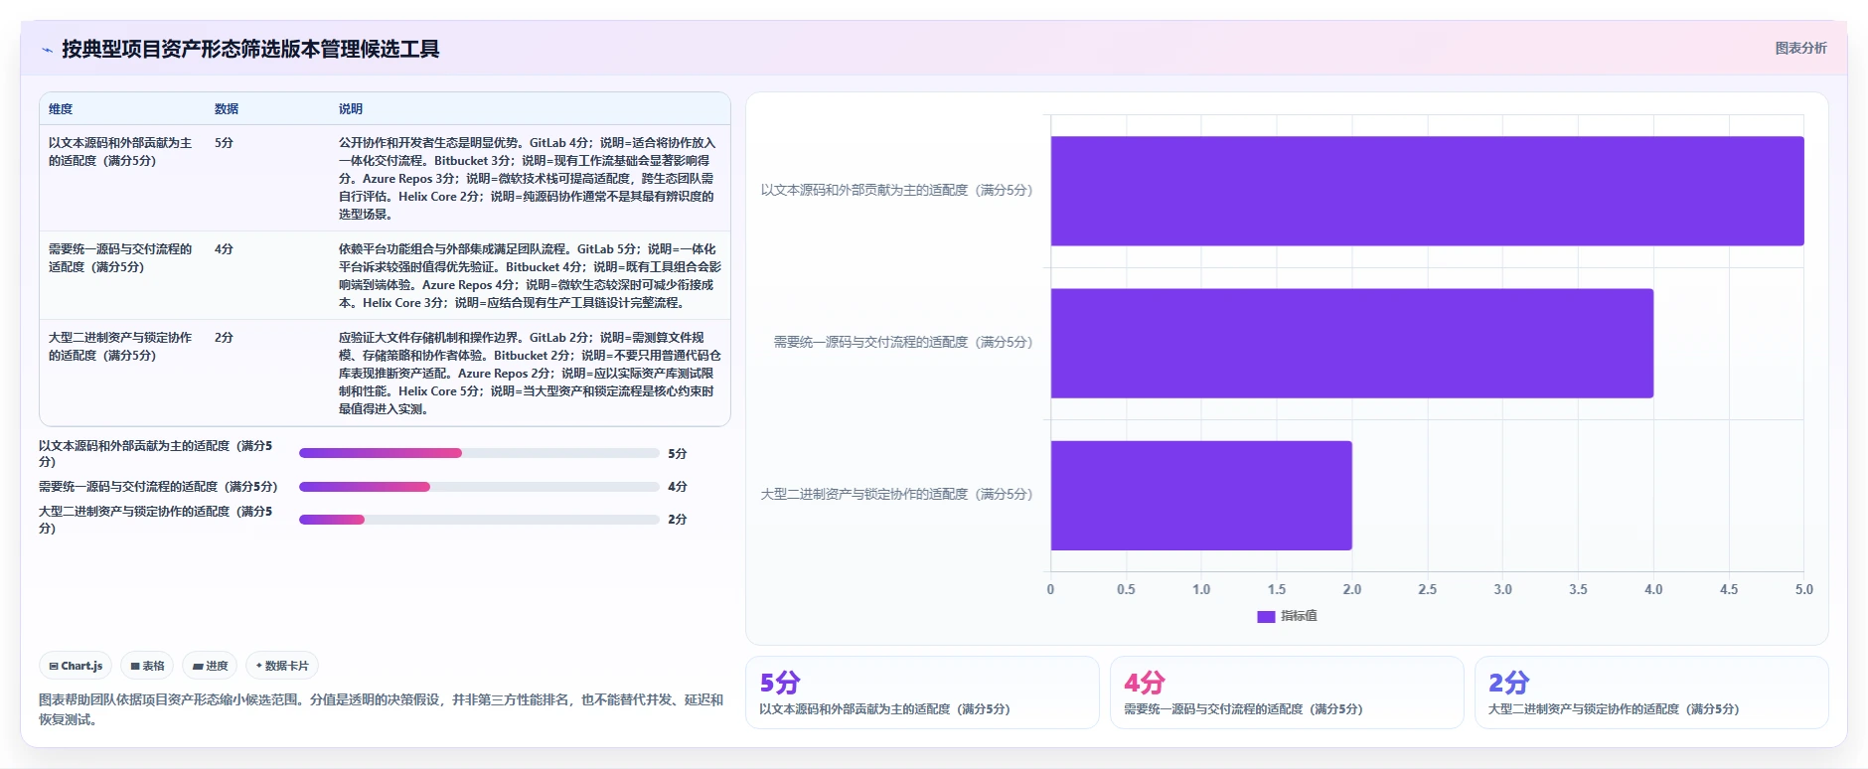Viewport: 1868px width, 769px height.
Task: Click chart axis label 大型二进制资产与锁定协作的适配度
Action: tap(896, 494)
